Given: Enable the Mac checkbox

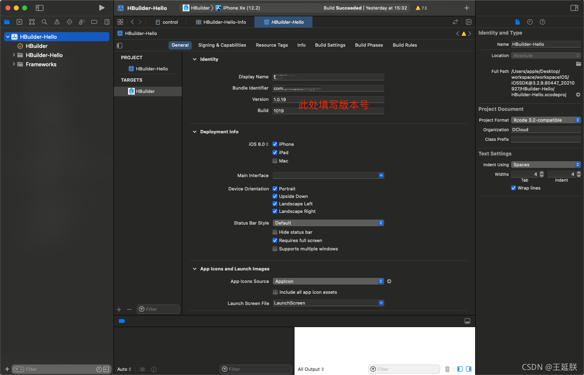Looking at the screenshot, I should [275, 161].
